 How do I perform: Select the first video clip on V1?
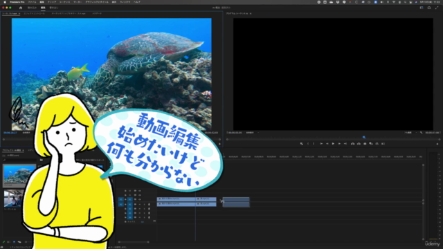pos(177,199)
